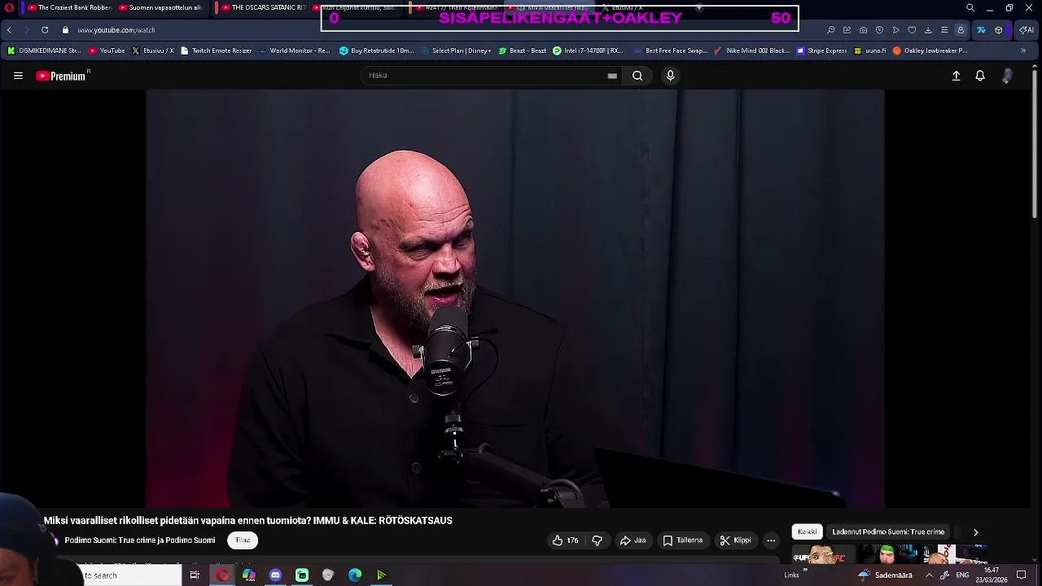1042x586 pixels.
Task: Open Microsoft Edge from the taskbar
Action: [x=355, y=575]
